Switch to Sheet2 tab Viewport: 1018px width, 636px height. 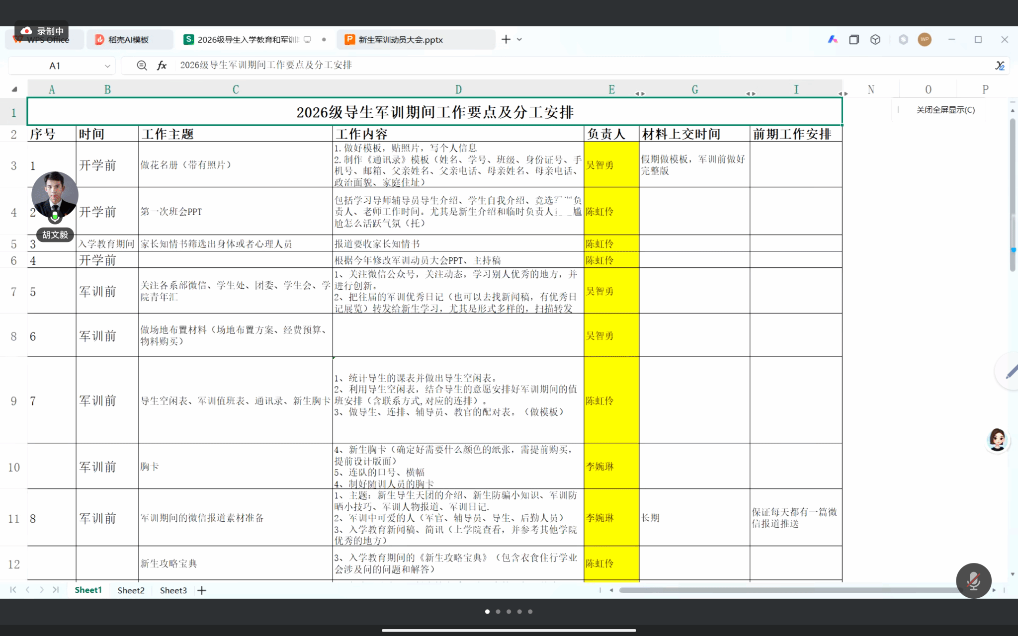point(131,590)
